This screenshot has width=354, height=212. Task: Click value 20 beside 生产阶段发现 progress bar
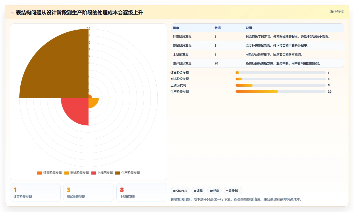pos(330,92)
